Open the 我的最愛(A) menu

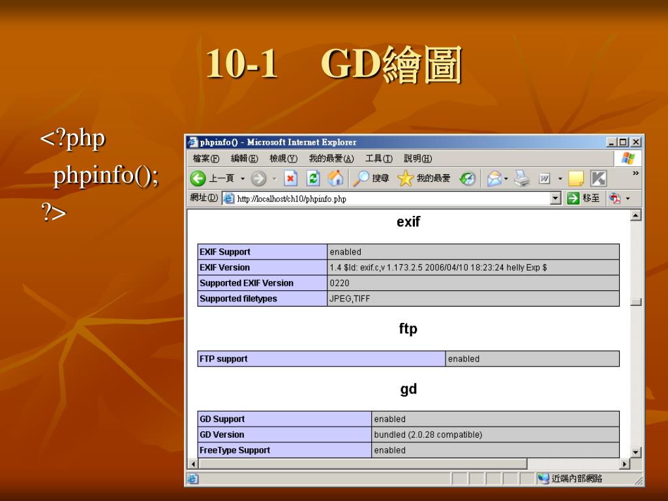[331, 159]
